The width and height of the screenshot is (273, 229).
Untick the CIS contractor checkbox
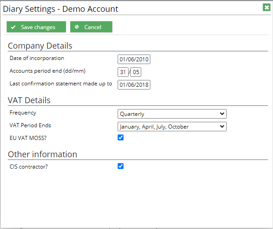tap(120, 166)
